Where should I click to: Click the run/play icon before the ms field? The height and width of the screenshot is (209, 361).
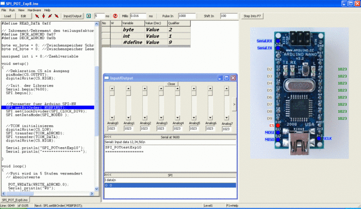click(x=89, y=16)
